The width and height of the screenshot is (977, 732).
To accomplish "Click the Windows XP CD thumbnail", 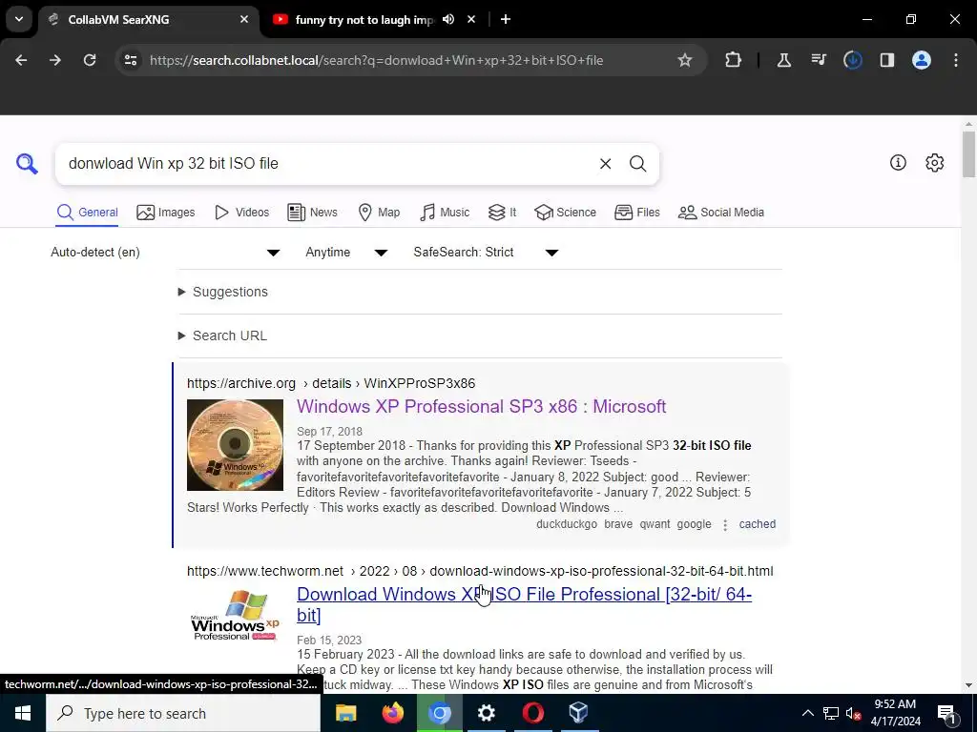I will click(x=235, y=445).
